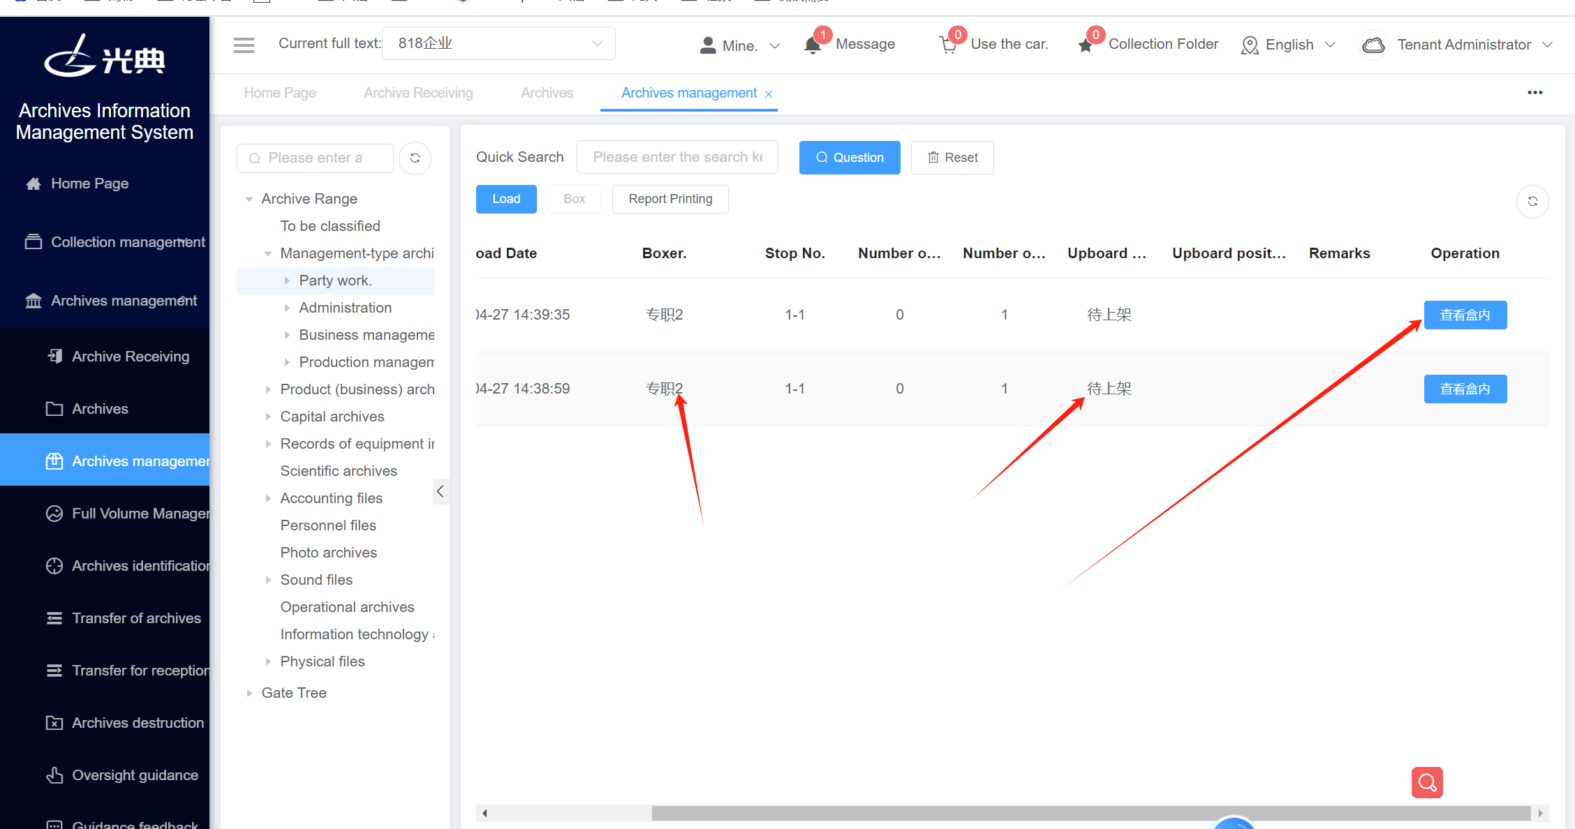Click the Archives destruction sidebar icon
Screen dimensions: 1575x829
pyautogui.click(x=54, y=723)
